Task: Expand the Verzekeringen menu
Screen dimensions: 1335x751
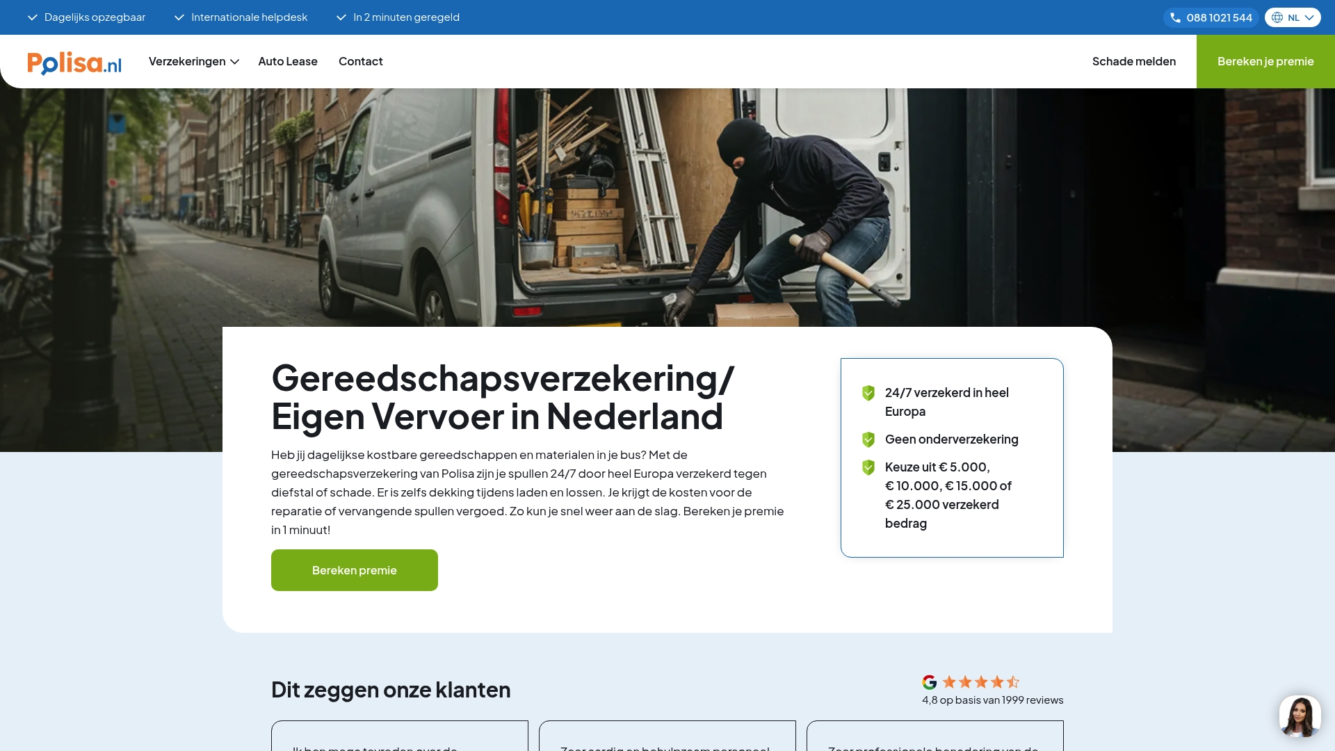Action: click(x=194, y=61)
